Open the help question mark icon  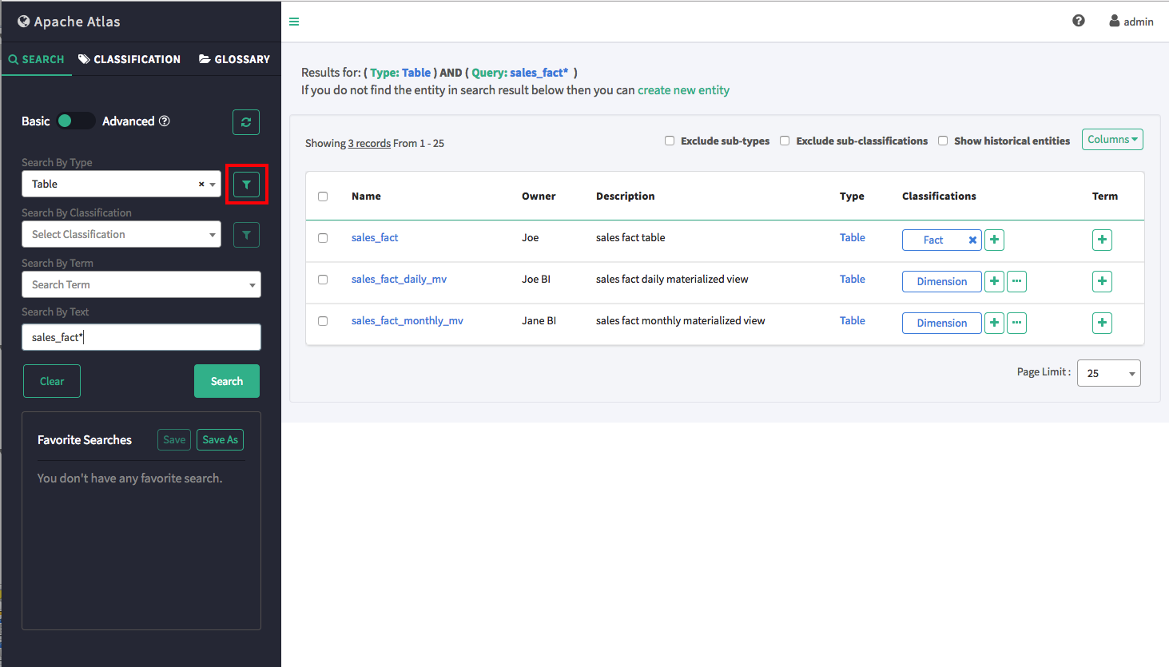coord(1079,21)
